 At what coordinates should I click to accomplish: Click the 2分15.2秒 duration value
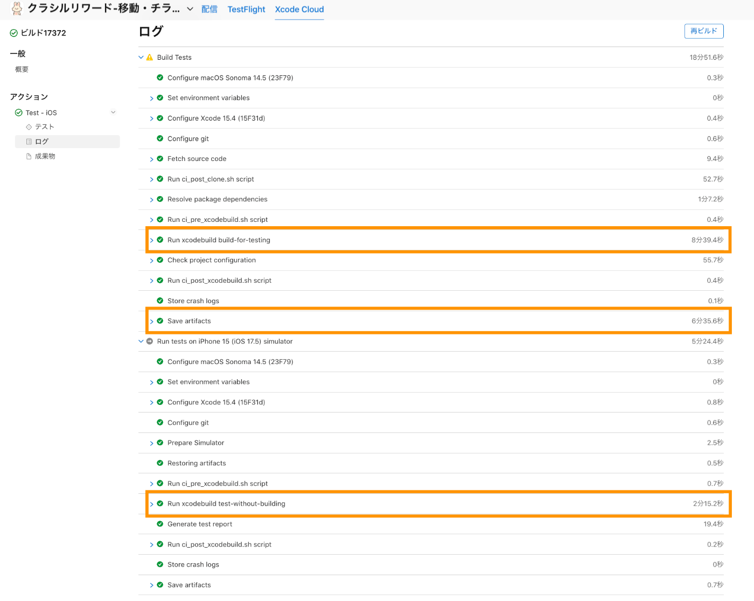[x=708, y=504]
